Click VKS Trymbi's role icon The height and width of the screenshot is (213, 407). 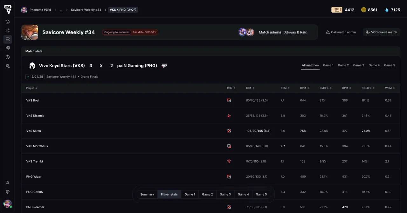[229, 161]
